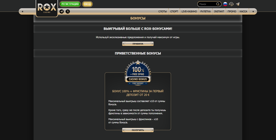Open the Telegram icon beside the logo
276x140 pixels.
62,12
